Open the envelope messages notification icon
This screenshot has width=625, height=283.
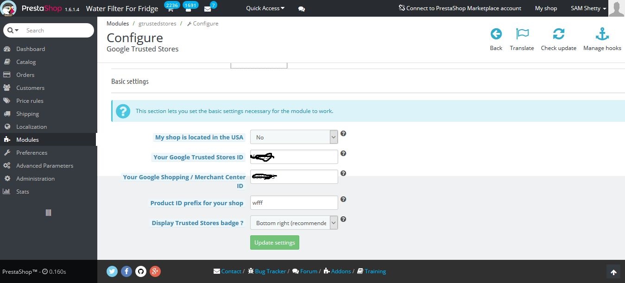click(x=208, y=9)
